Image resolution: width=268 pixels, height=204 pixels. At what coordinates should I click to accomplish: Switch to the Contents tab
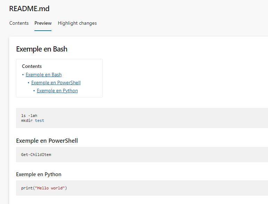[x=19, y=23]
